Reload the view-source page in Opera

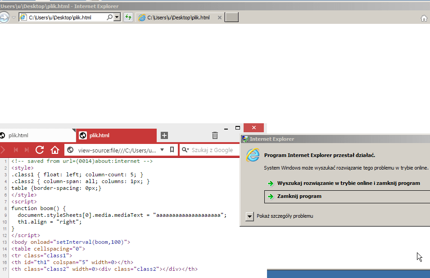click(40, 150)
